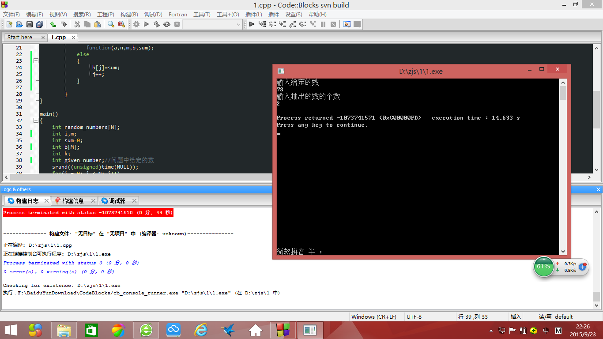Viewport: 603px width, 339px height.
Task: Click the debugger Various info icon
Action: [357, 24]
